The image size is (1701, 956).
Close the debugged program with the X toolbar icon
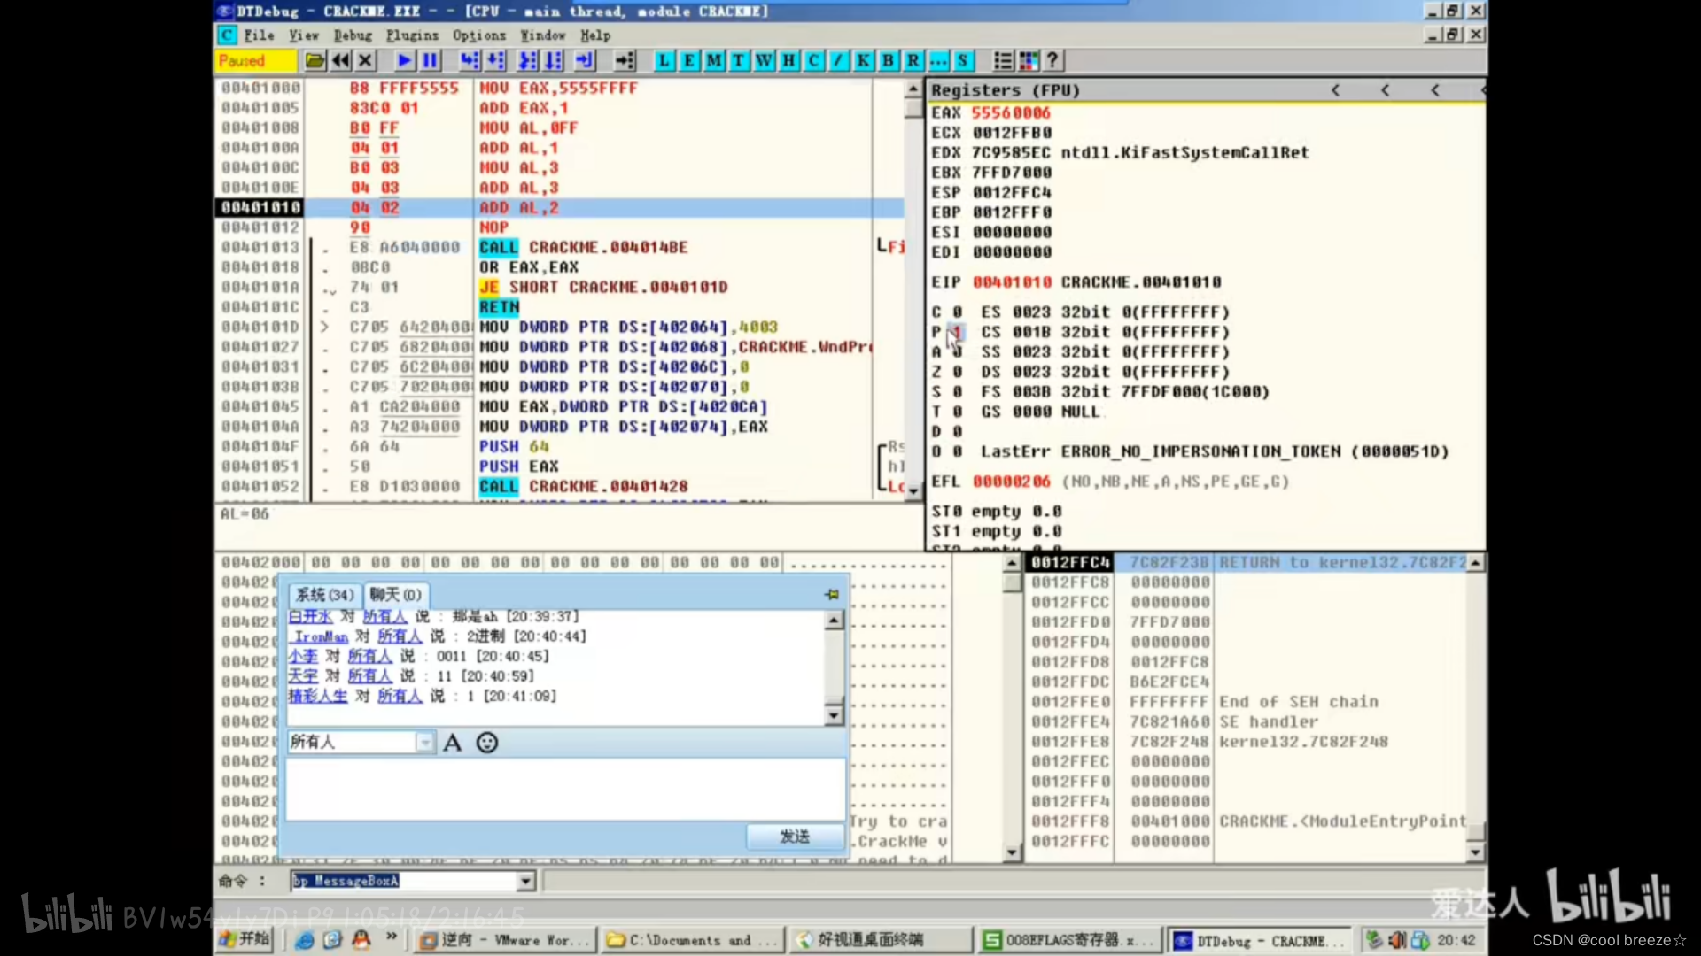365,60
